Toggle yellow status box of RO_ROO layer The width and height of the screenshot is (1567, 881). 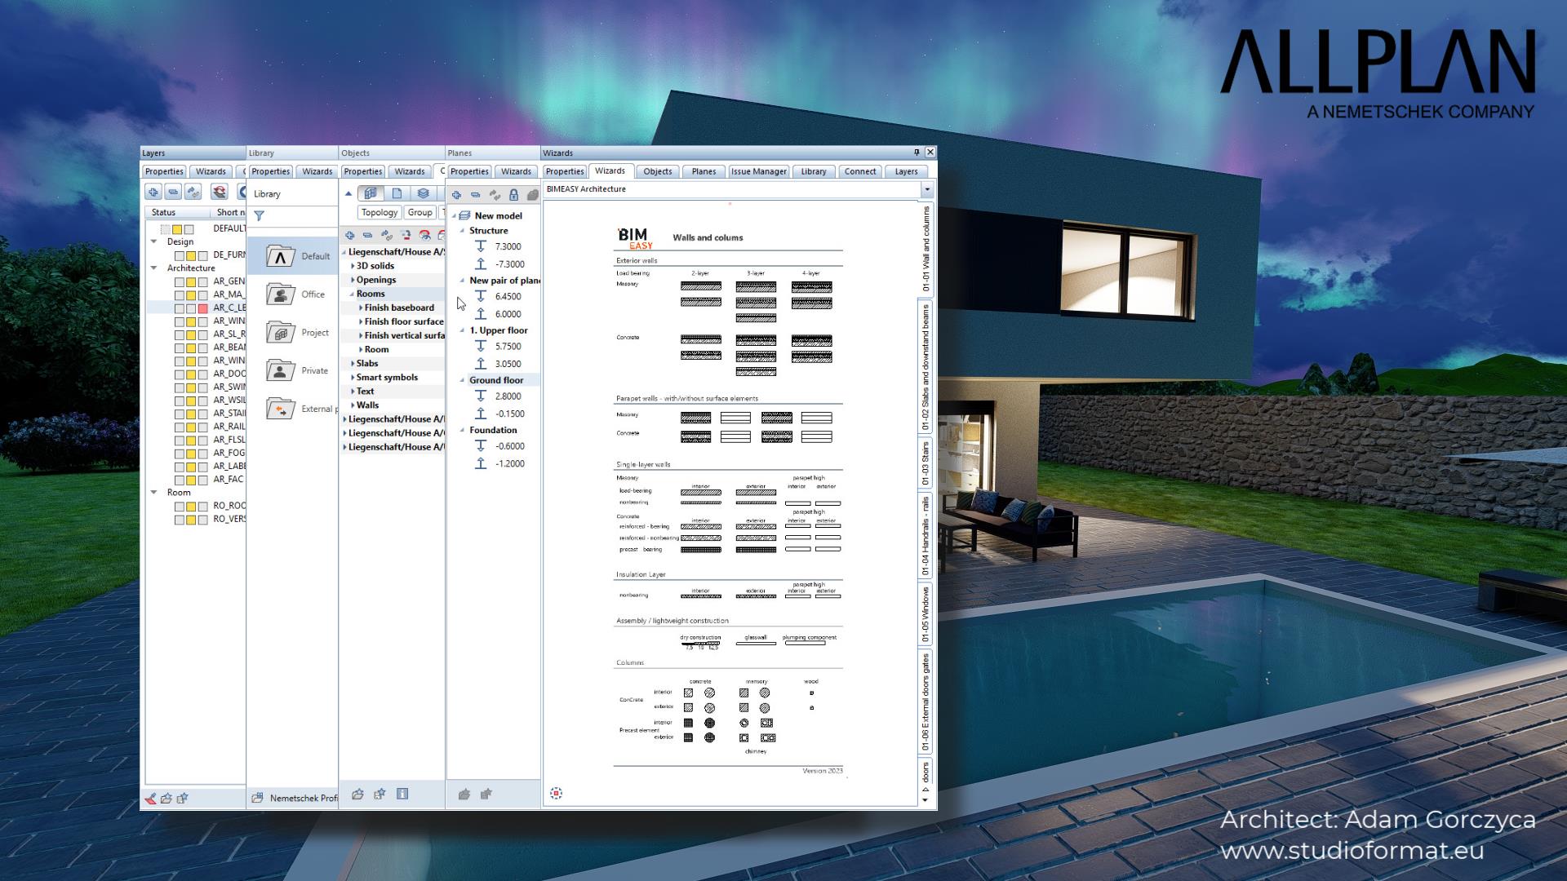pos(191,507)
